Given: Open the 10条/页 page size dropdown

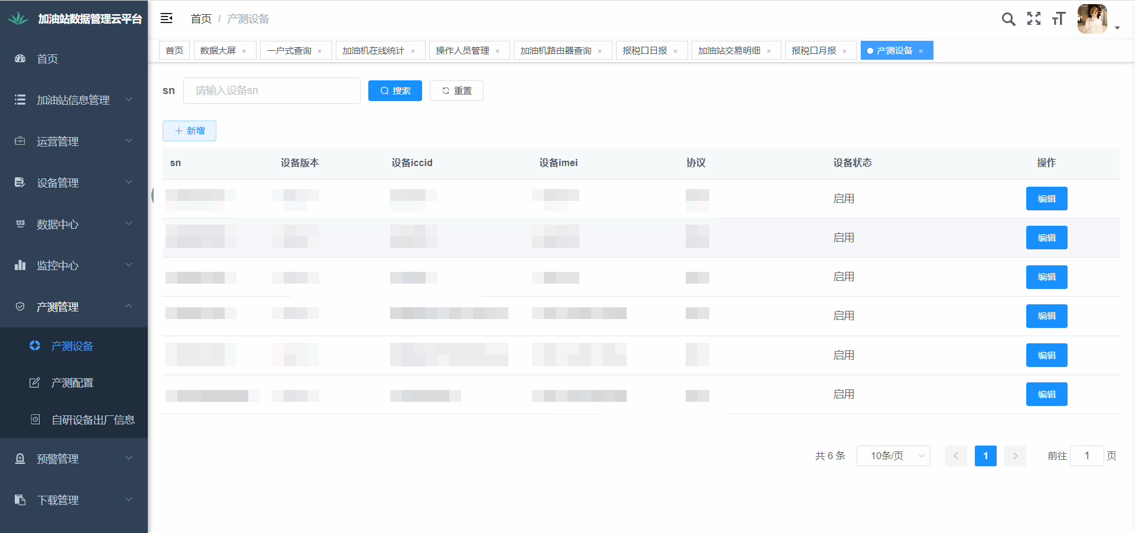Looking at the screenshot, I should [893, 456].
